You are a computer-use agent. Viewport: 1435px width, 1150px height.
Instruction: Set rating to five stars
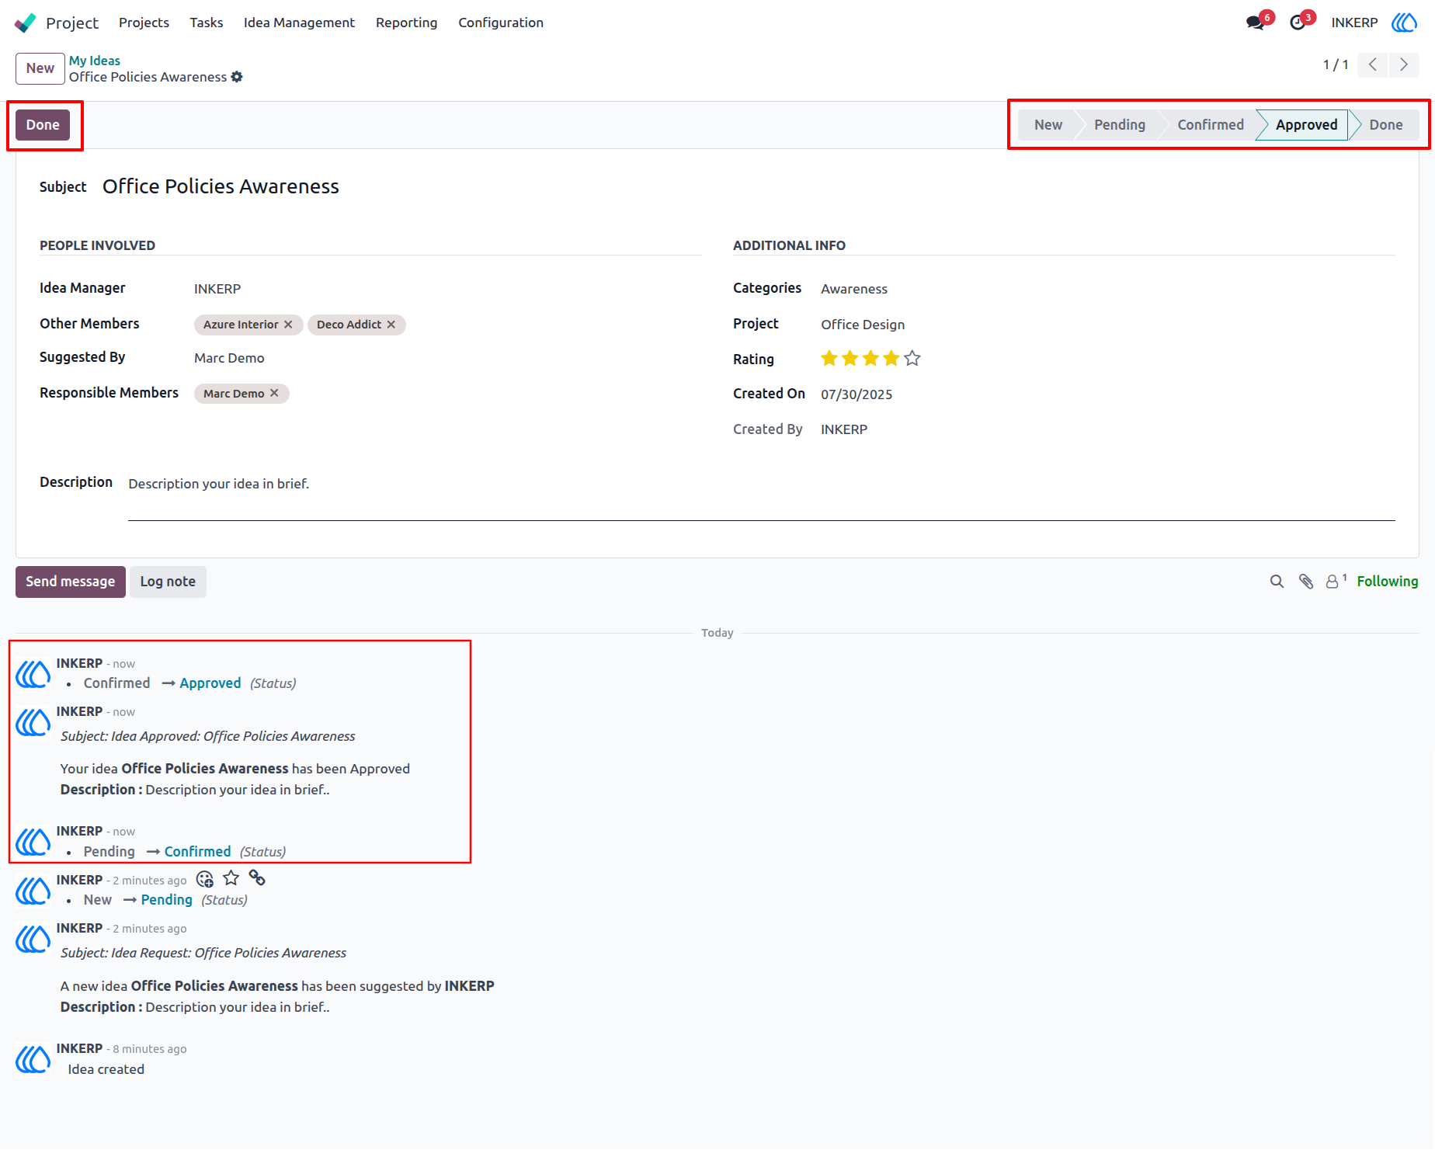912,358
